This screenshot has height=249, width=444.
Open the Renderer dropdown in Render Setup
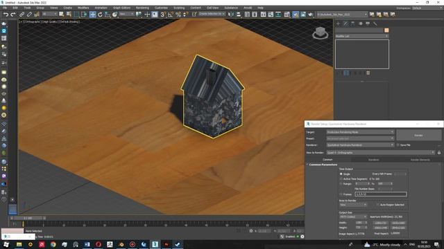click(360, 145)
